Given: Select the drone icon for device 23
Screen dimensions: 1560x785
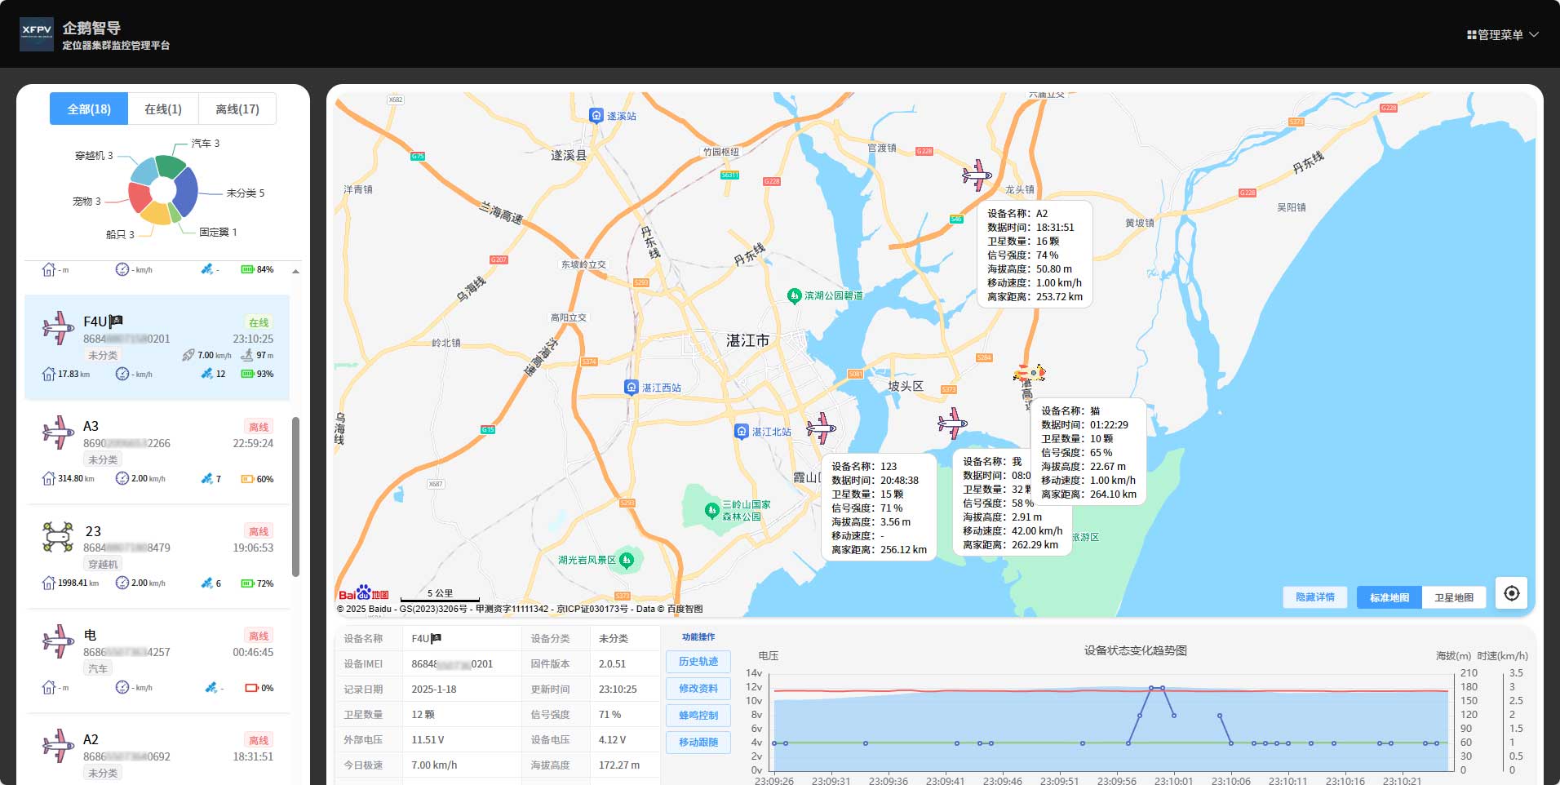Looking at the screenshot, I should [58, 537].
